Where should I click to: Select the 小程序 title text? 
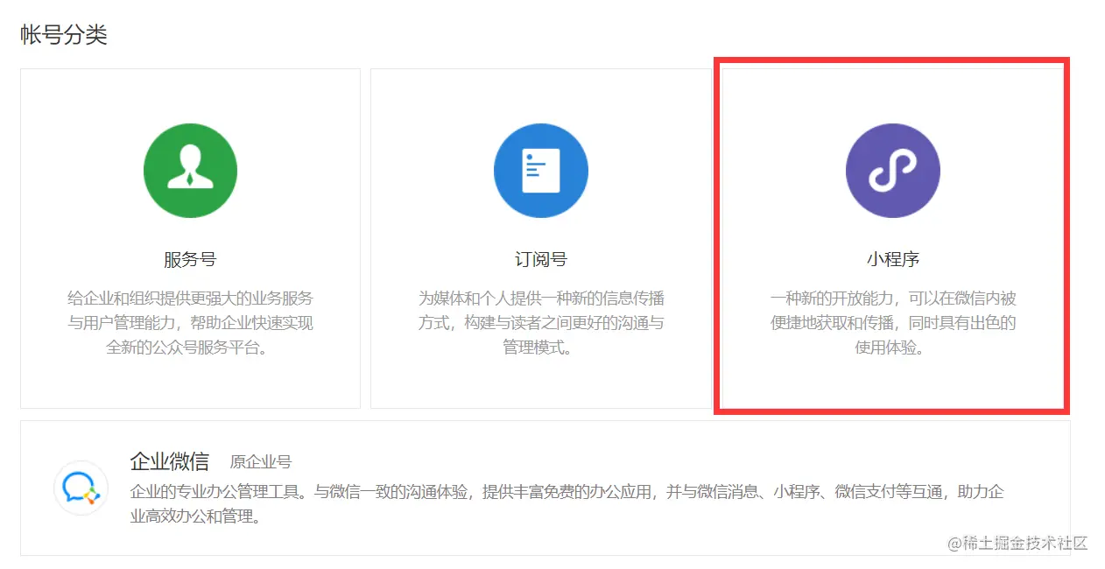892,259
